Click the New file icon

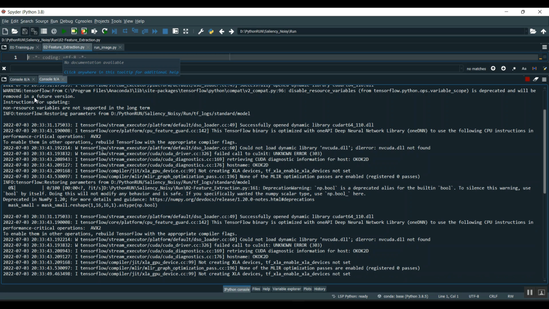click(5, 31)
